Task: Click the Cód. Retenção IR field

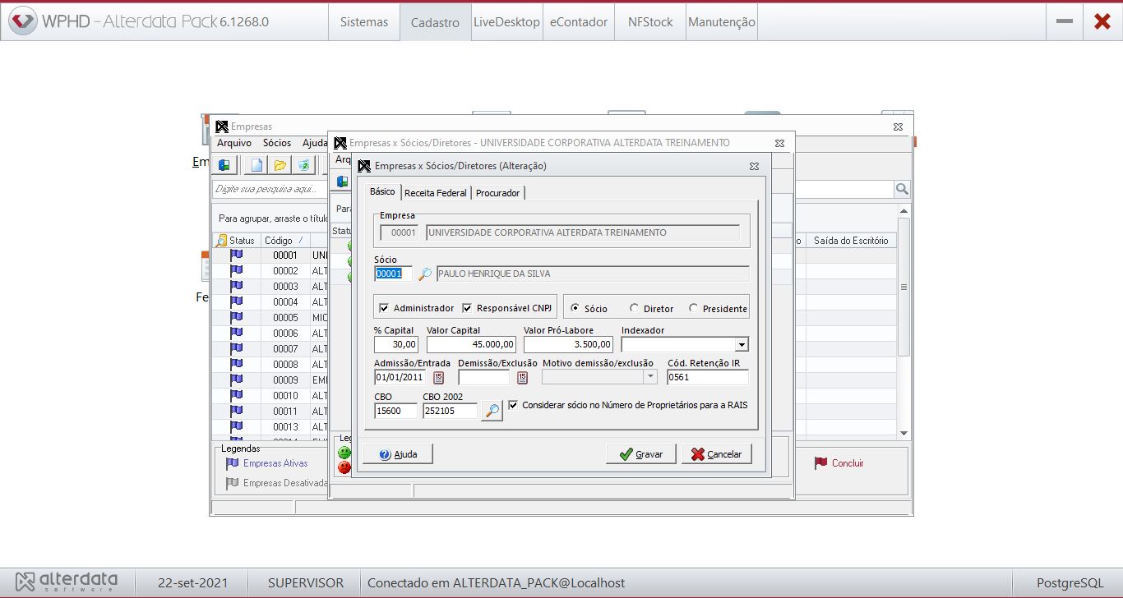Action: click(x=708, y=377)
